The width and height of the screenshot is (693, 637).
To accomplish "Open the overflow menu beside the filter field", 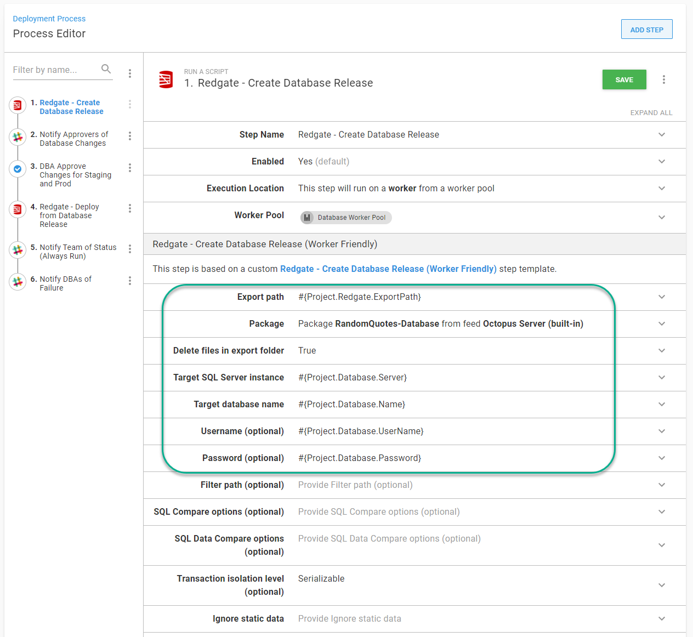I will point(130,73).
